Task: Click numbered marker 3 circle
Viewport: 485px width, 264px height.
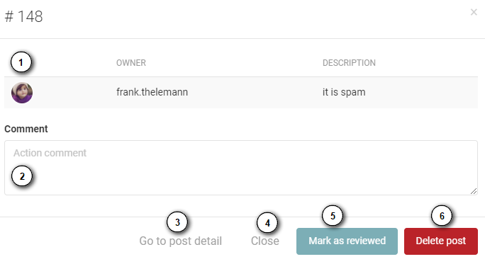Action: coord(177,222)
